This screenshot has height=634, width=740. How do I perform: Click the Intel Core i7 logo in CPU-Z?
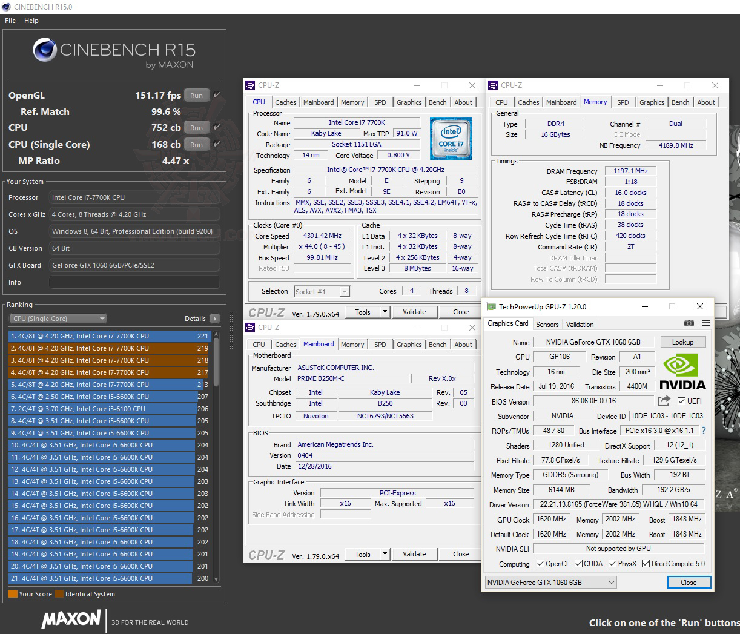(x=451, y=139)
